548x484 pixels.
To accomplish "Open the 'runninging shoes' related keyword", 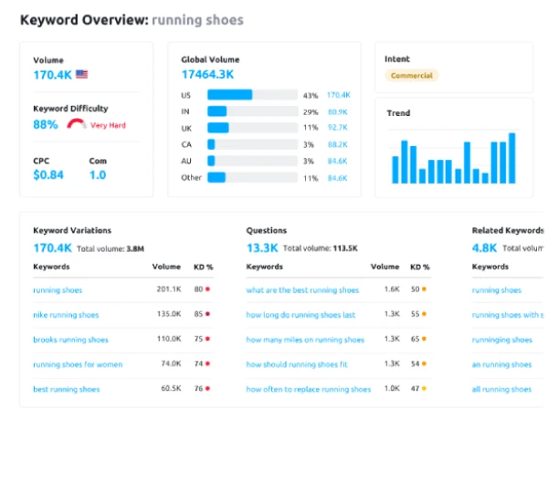I will (502, 340).
